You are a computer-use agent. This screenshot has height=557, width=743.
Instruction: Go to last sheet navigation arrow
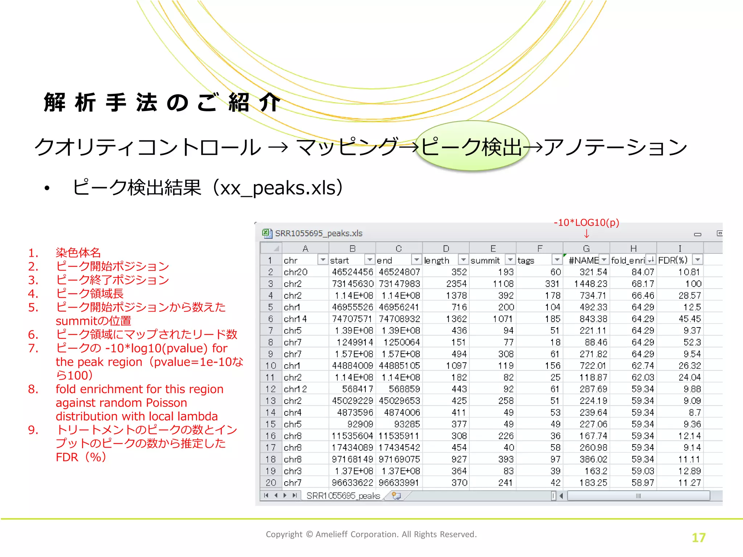pyautogui.click(x=295, y=495)
